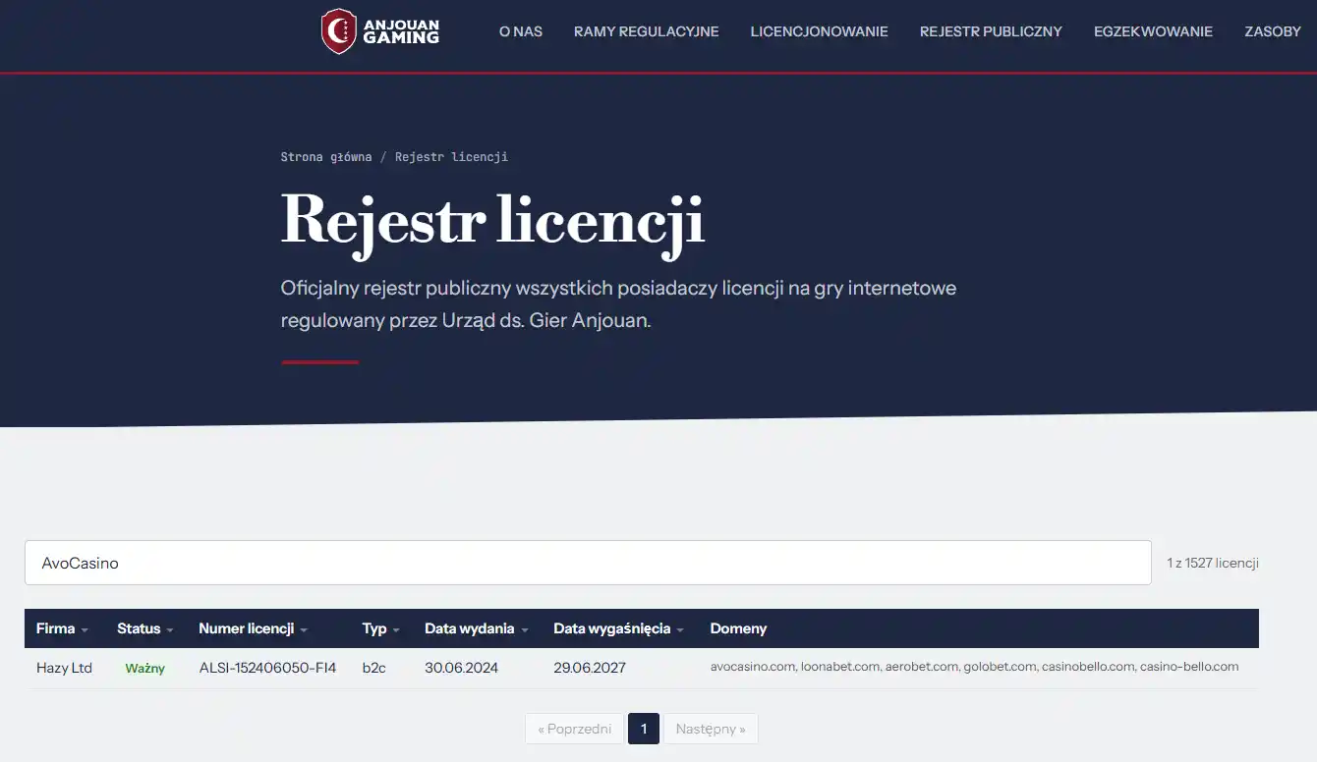Sort by the Data wygaśnięcia column
This screenshot has width=1317, height=762.
pos(619,628)
